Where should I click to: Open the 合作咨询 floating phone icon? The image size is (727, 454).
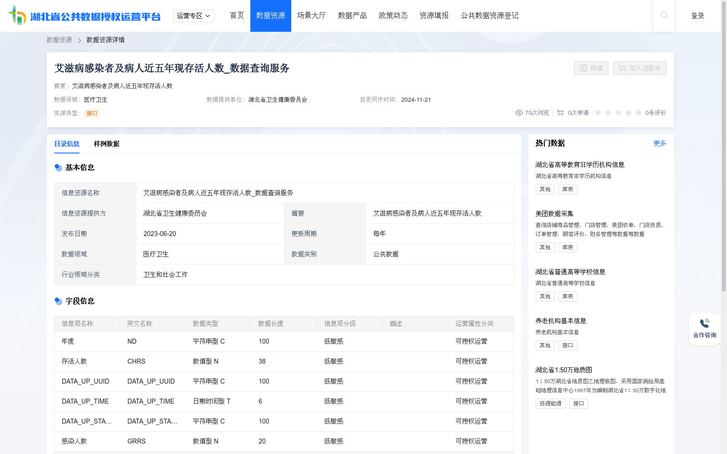click(704, 323)
